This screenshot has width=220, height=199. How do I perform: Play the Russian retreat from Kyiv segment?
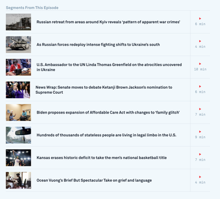[200, 19]
